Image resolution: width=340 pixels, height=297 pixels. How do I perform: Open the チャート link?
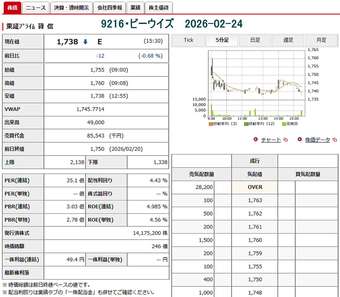(x=271, y=140)
